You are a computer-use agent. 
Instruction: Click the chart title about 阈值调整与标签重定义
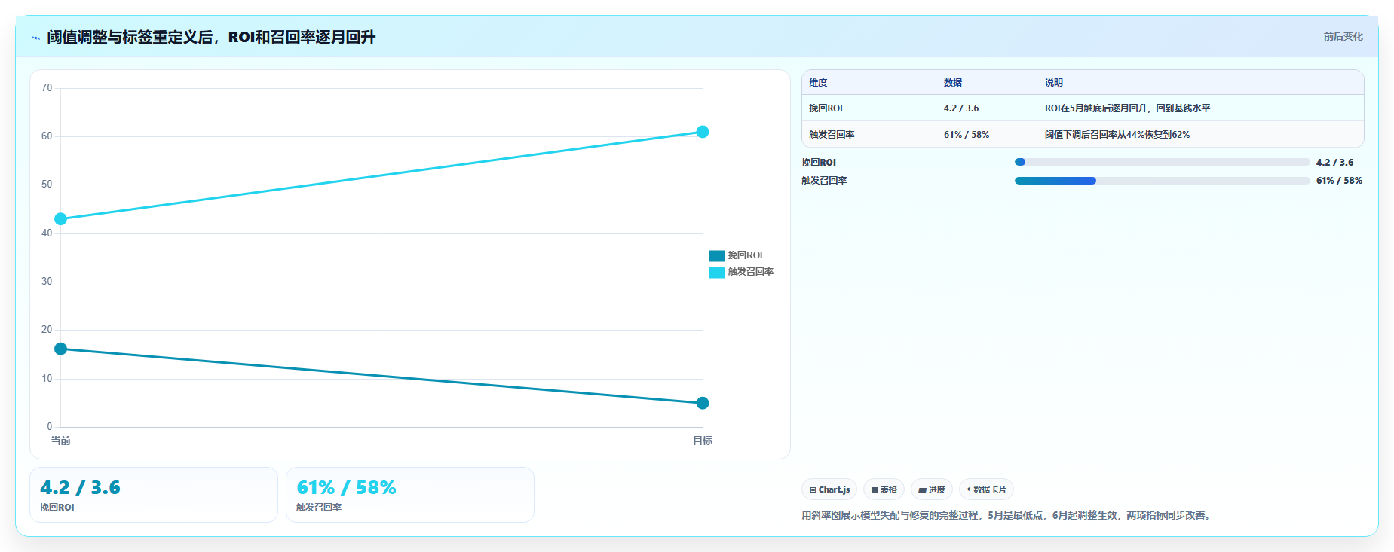click(x=211, y=37)
